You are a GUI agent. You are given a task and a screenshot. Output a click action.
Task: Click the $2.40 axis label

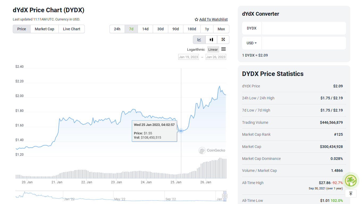pyautogui.click(x=19, y=67)
